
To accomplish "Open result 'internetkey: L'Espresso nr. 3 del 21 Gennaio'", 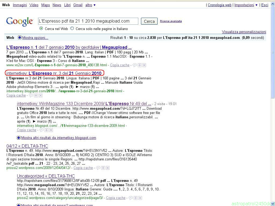I will click(x=54, y=73).
